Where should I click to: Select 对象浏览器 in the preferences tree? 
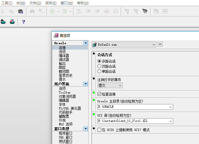67,96
